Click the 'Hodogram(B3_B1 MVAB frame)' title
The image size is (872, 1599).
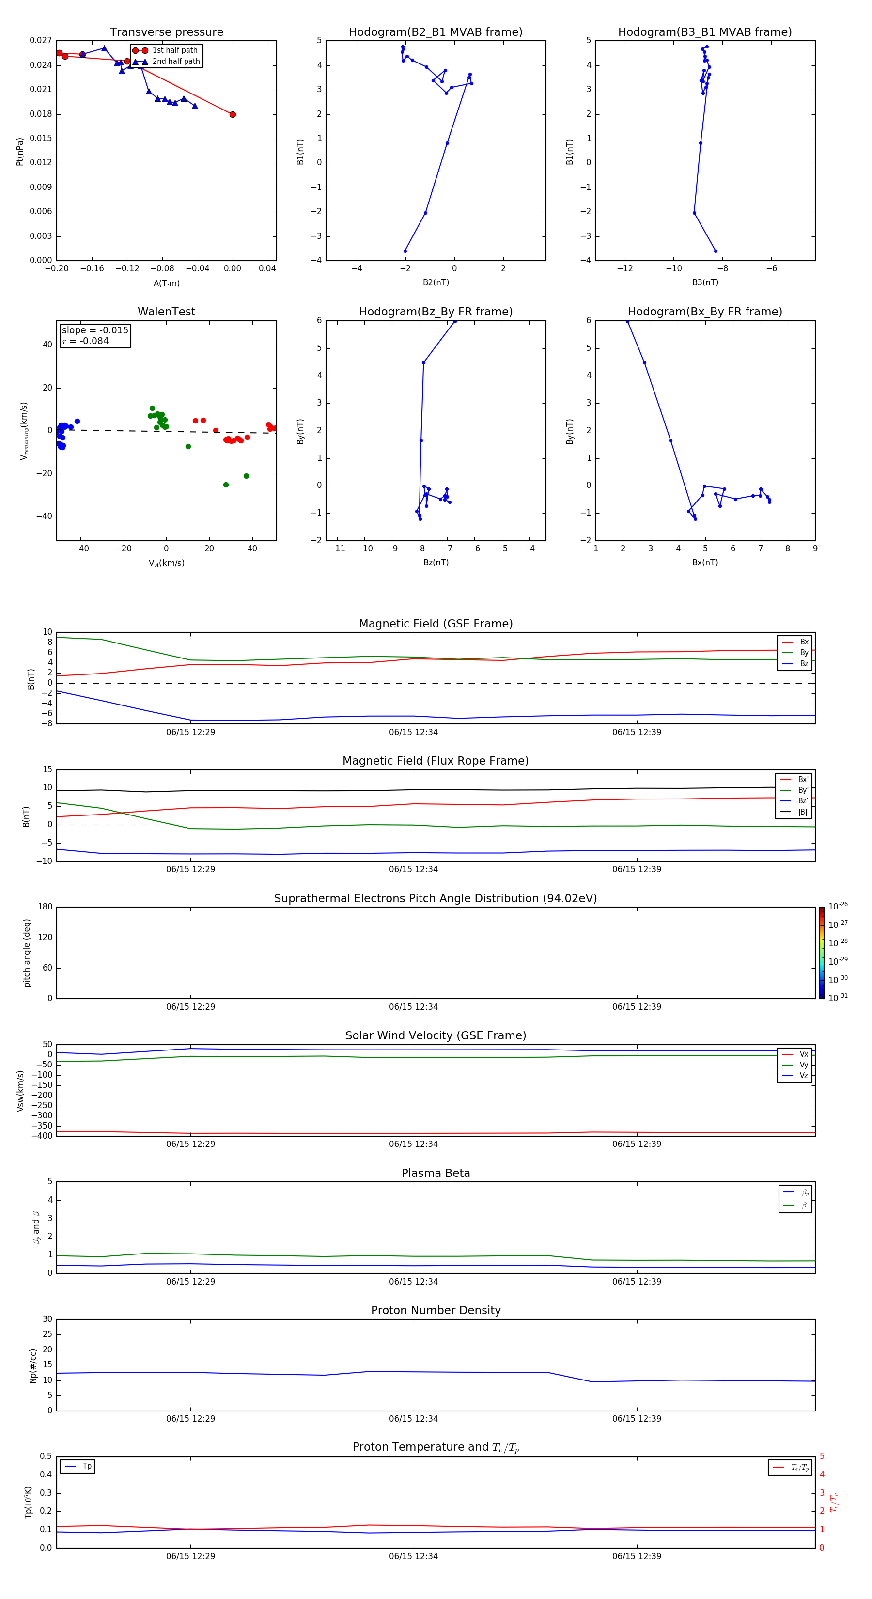point(704,32)
